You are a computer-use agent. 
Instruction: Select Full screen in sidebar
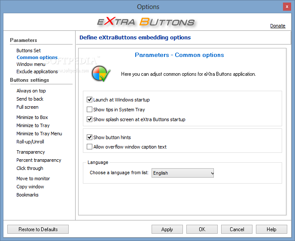pos(27,107)
